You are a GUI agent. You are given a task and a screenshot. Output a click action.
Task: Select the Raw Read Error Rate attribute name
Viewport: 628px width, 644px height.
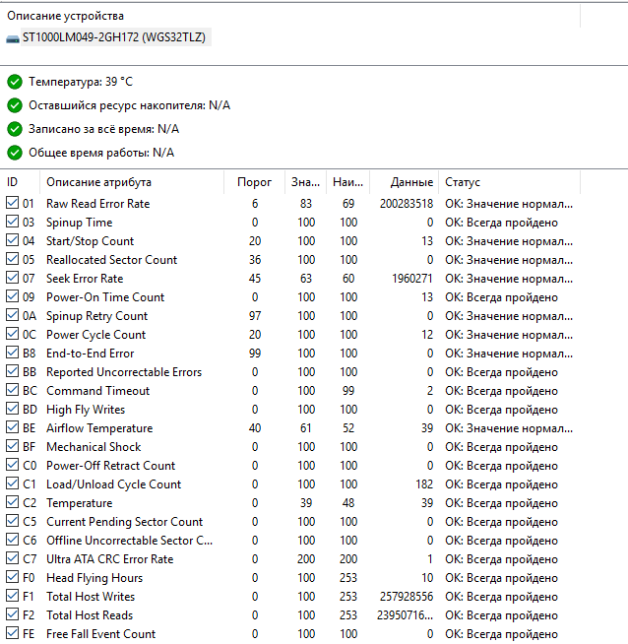point(98,204)
